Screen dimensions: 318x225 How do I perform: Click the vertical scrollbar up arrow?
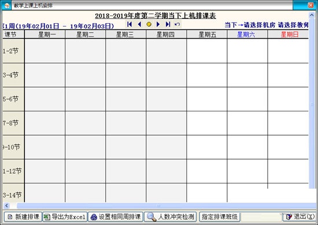(312, 15)
